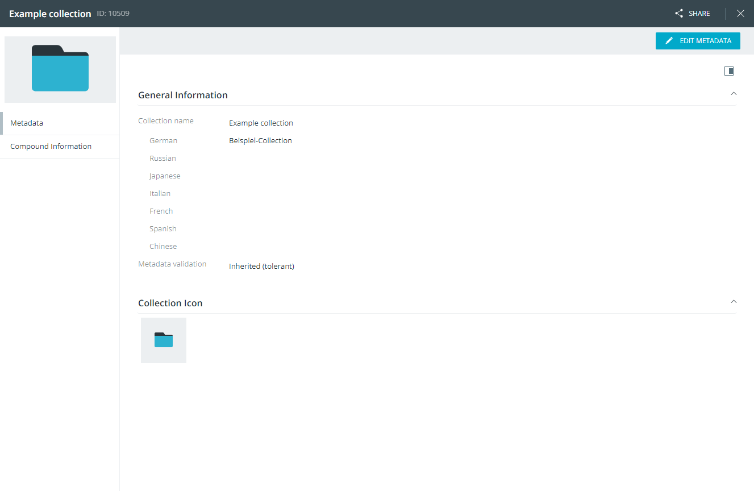This screenshot has height=491, width=754.
Task: Click the 'Italian' language label
Action: (160, 194)
